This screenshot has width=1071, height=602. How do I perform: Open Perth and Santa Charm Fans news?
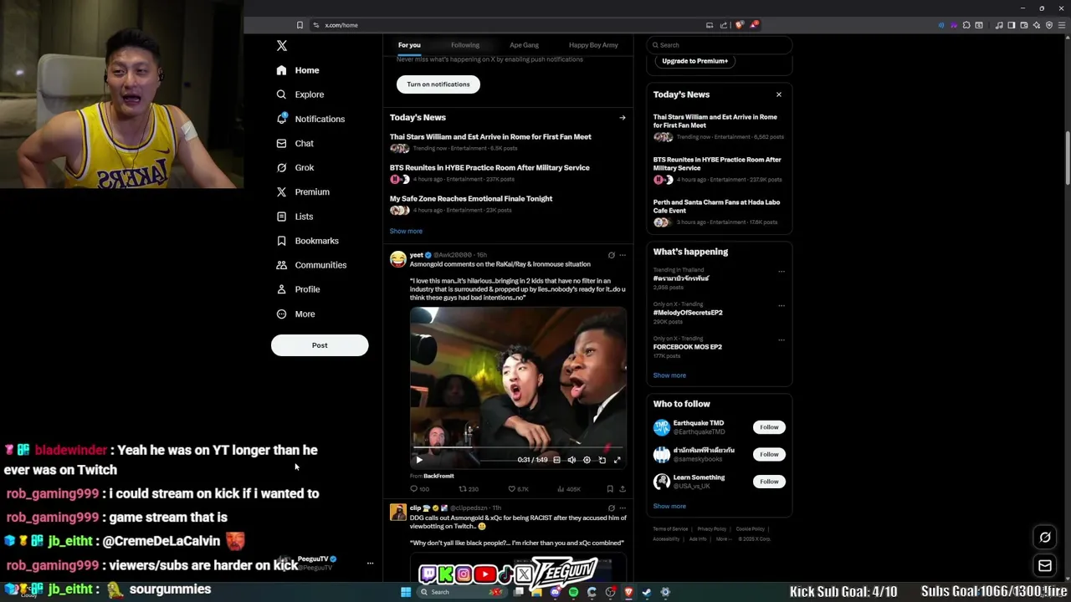click(717, 207)
